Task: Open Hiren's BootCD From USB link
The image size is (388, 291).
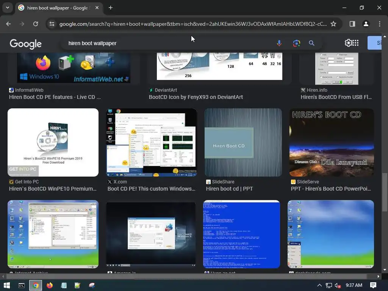Action: point(336,97)
